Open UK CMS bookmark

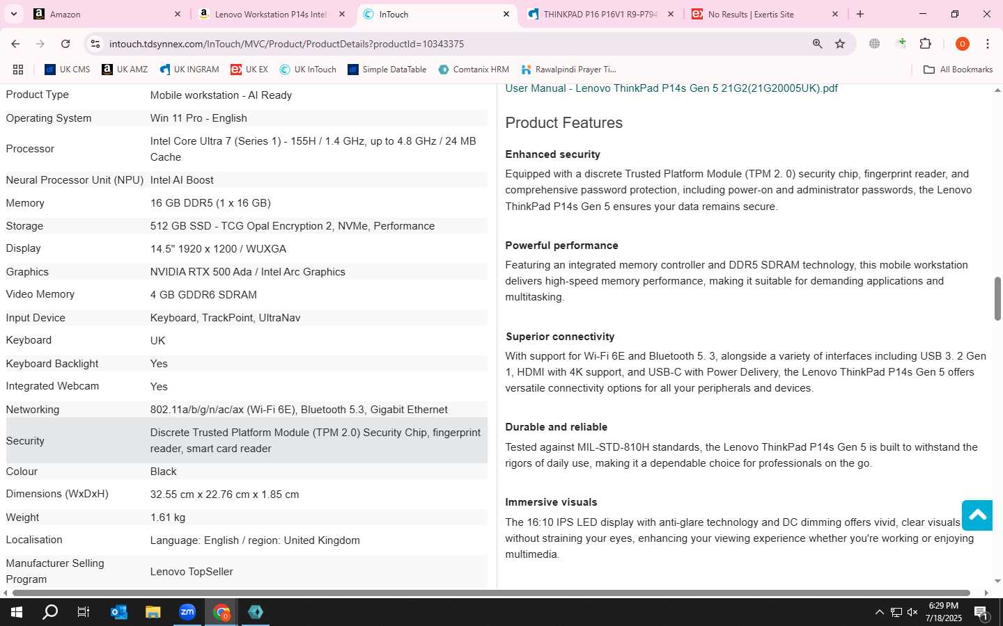(68, 70)
